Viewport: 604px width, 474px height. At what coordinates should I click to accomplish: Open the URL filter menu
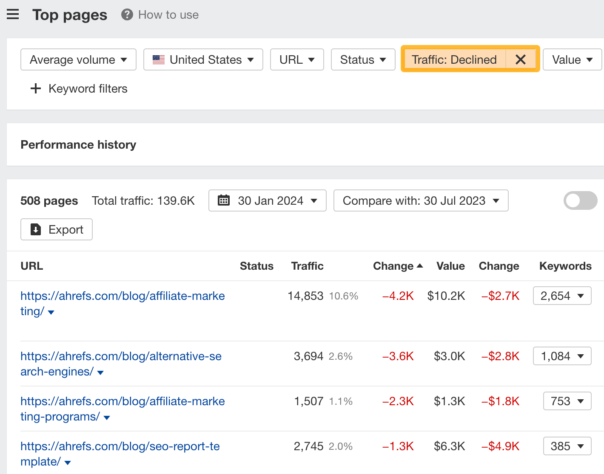[x=297, y=59]
